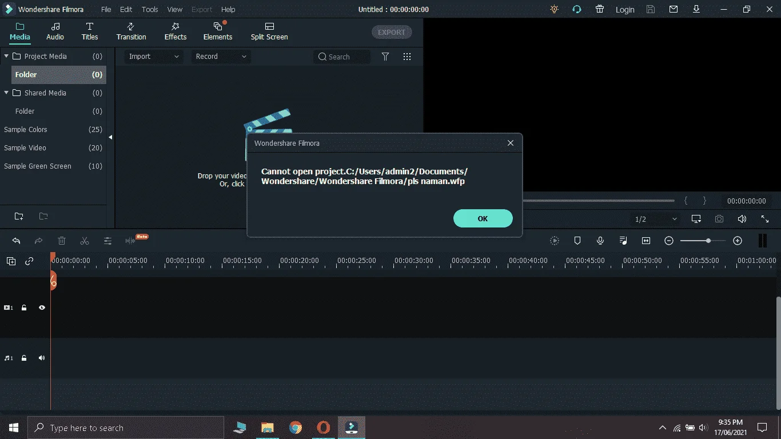The height and width of the screenshot is (439, 781).
Task: Collapse the Project Media tree
Action: coord(6,56)
